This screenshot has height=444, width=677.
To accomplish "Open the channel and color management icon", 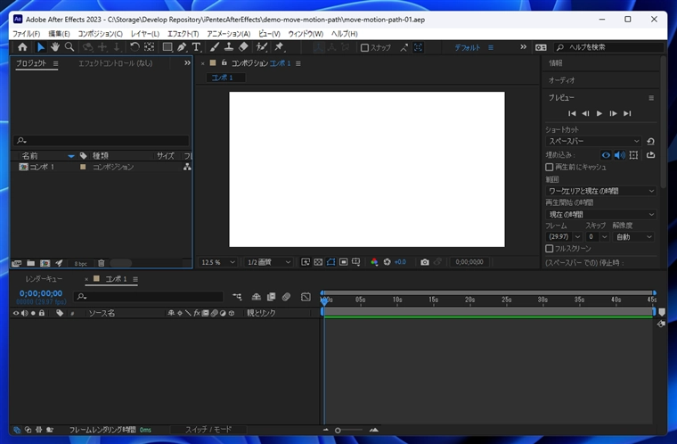I will (374, 262).
